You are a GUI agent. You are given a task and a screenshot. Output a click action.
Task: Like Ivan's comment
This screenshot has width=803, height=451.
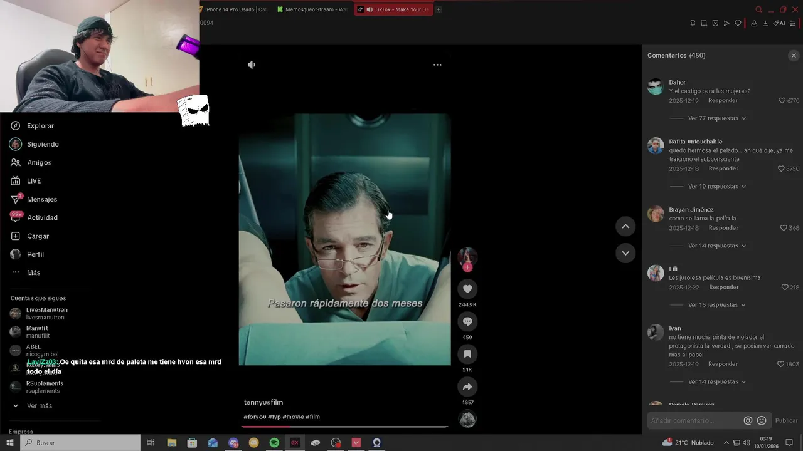click(x=781, y=365)
